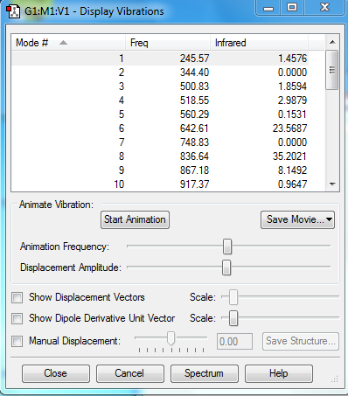The image size is (348, 396).
Task: Sort the list by the Freq column header
Action: (168, 43)
